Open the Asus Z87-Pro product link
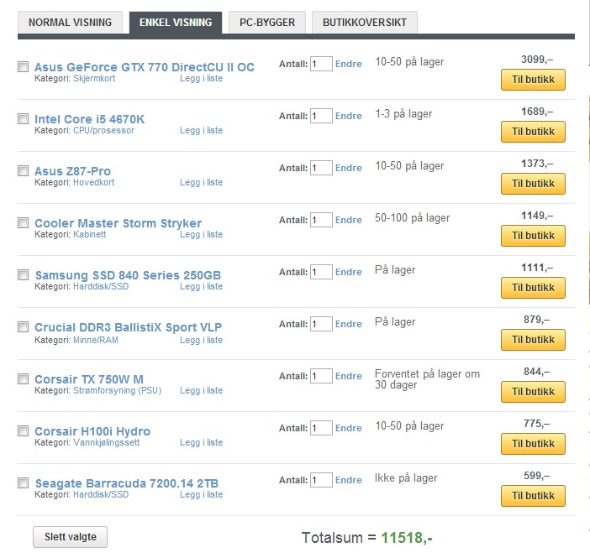 click(x=72, y=171)
